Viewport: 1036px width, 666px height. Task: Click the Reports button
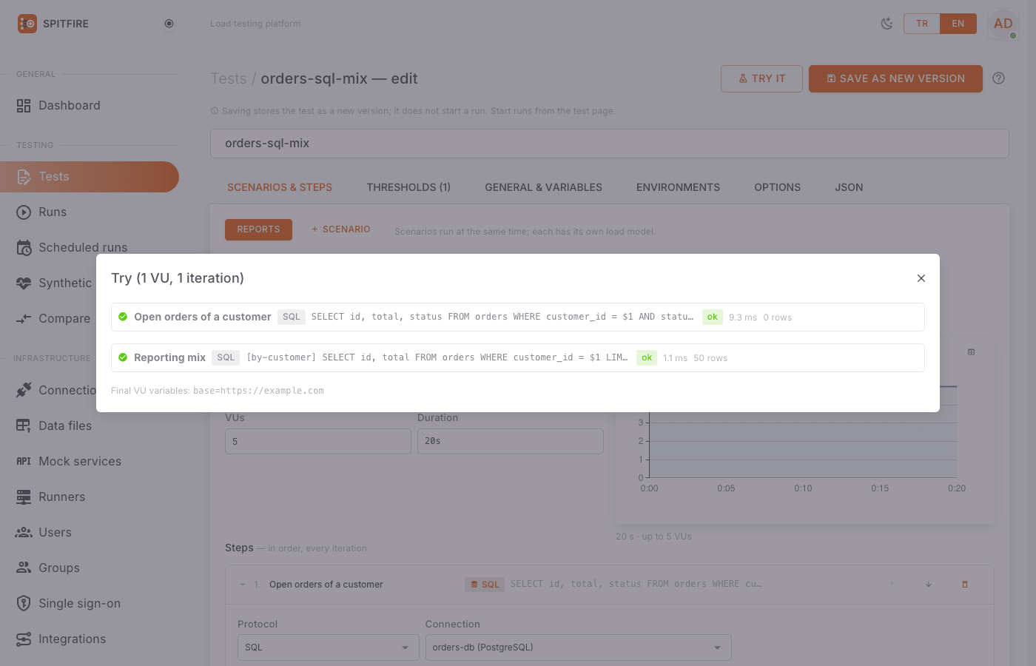pos(258,229)
